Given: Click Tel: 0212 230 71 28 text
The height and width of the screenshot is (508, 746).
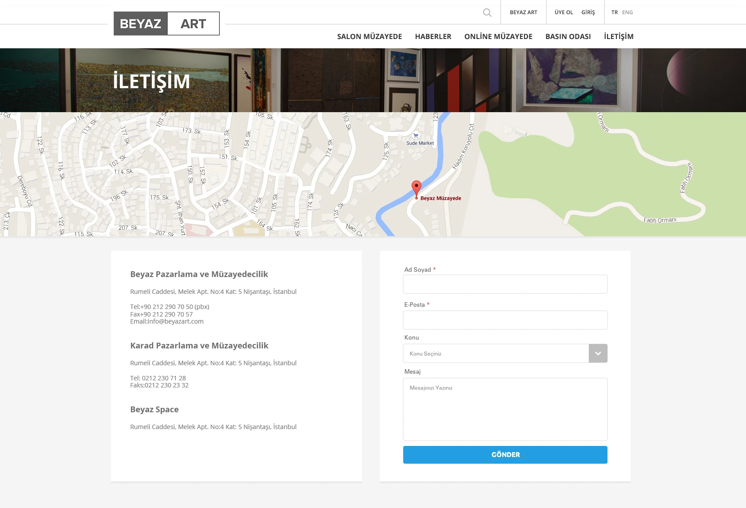Looking at the screenshot, I should [158, 378].
